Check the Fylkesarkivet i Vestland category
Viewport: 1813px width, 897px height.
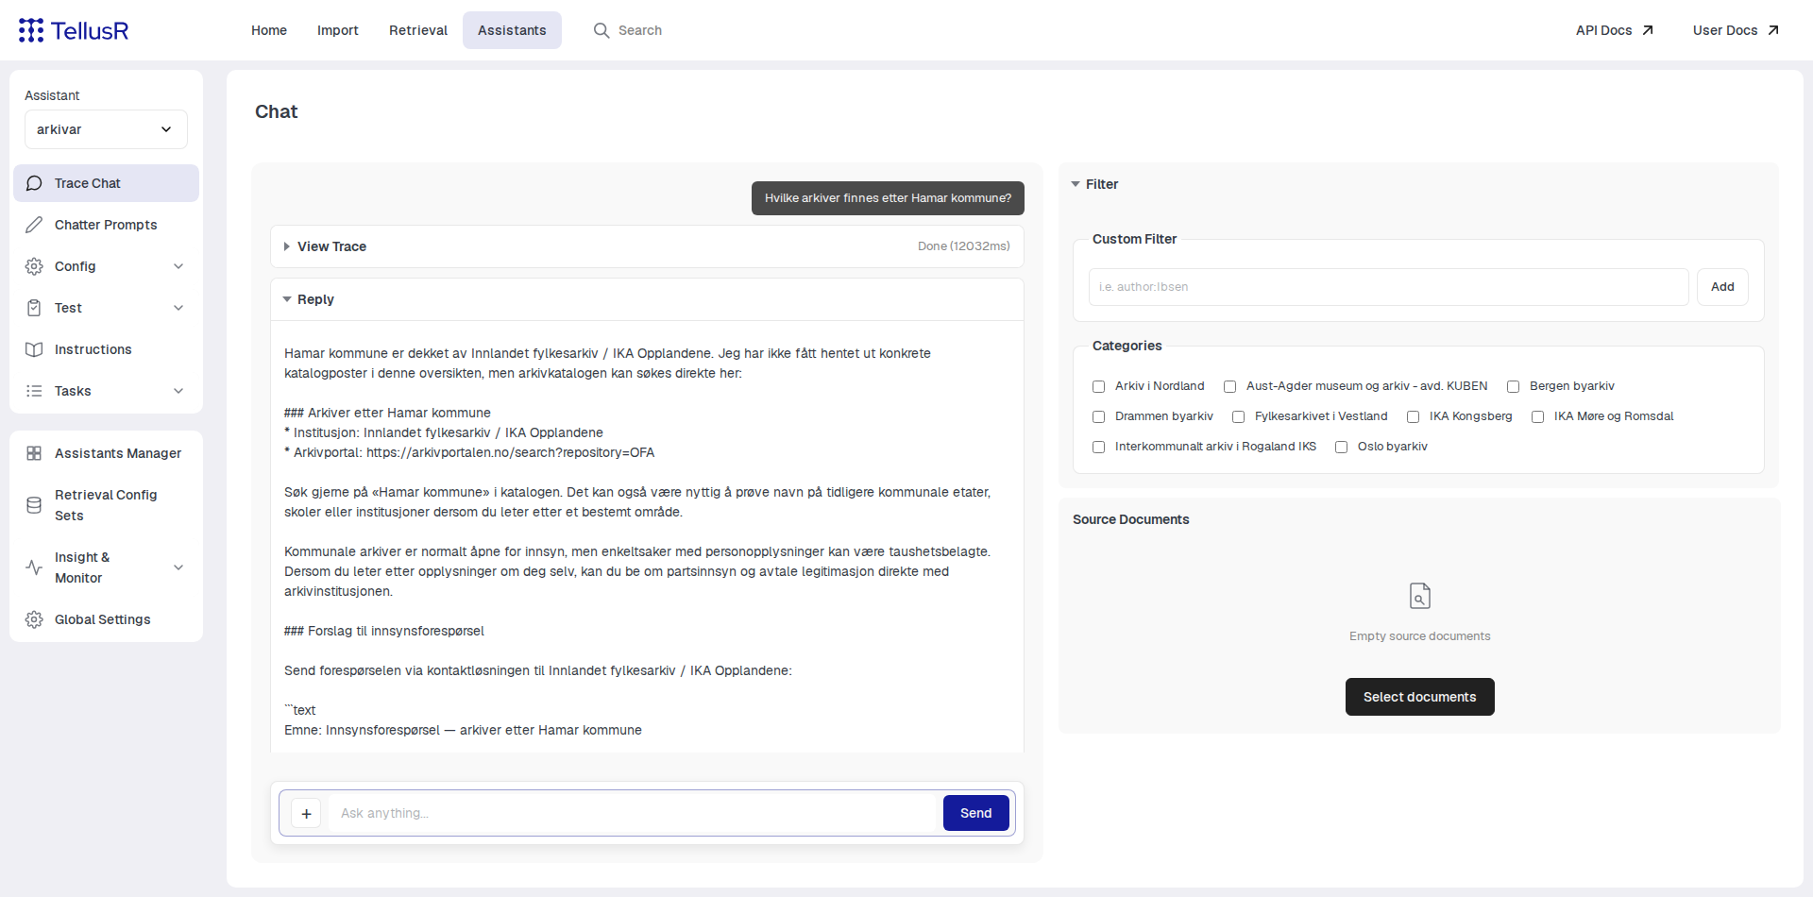[1238, 416]
